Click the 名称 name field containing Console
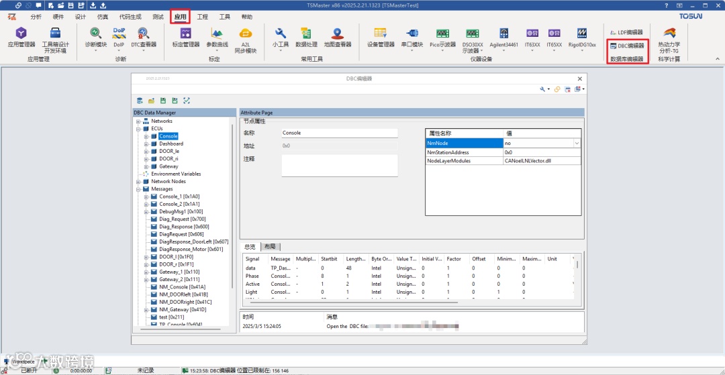The width and height of the screenshot is (725, 375). (x=340, y=133)
